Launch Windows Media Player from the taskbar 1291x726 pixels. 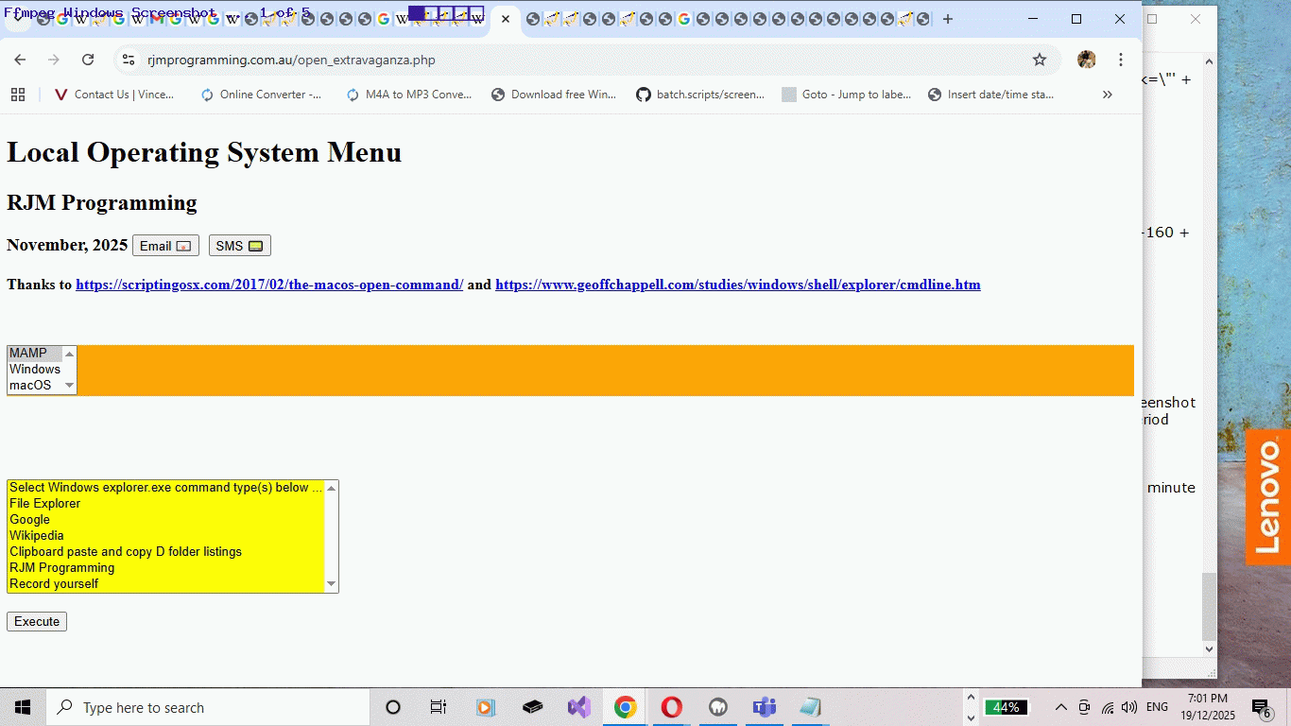tap(486, 707)
